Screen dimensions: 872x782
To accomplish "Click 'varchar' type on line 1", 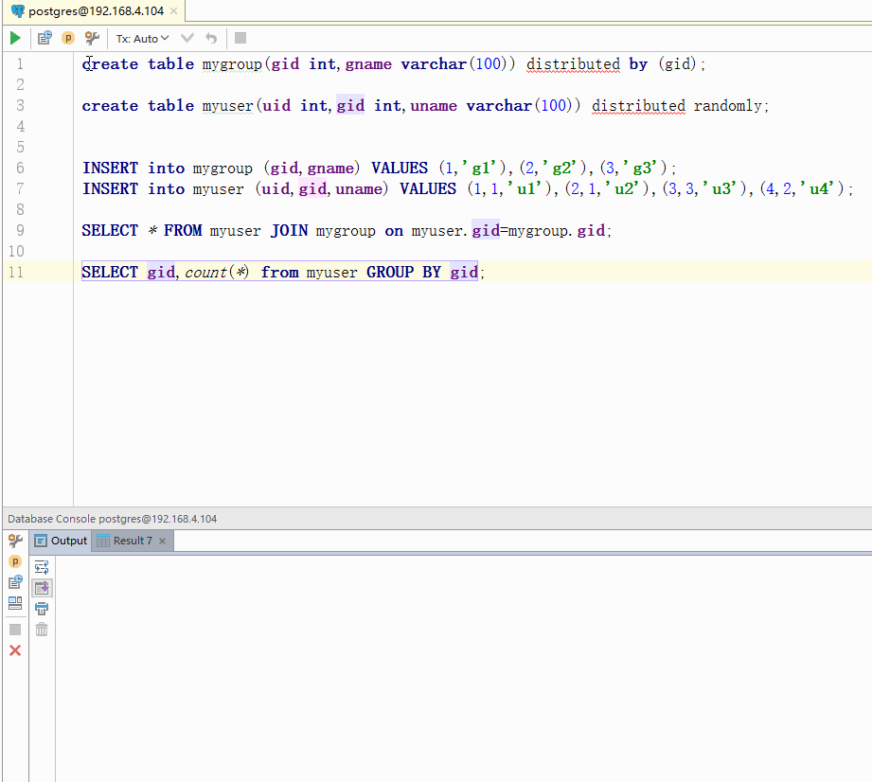I will coord(434,64).
